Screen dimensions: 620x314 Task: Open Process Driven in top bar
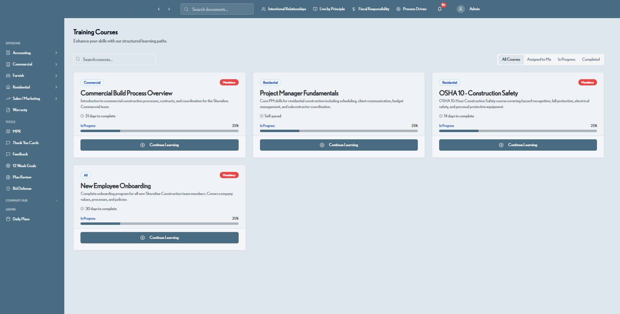point(411,9)
